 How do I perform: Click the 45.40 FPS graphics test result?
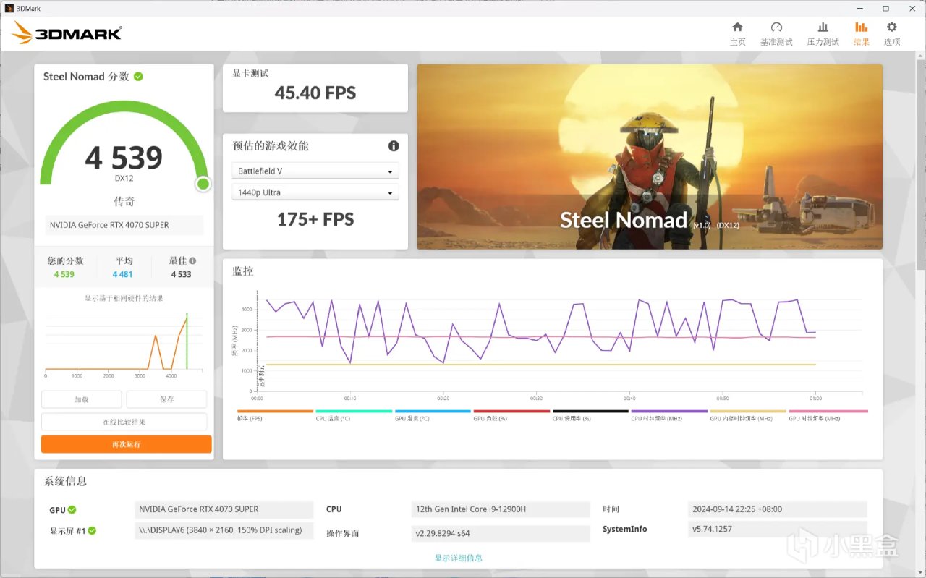click(x=315, y=93)
